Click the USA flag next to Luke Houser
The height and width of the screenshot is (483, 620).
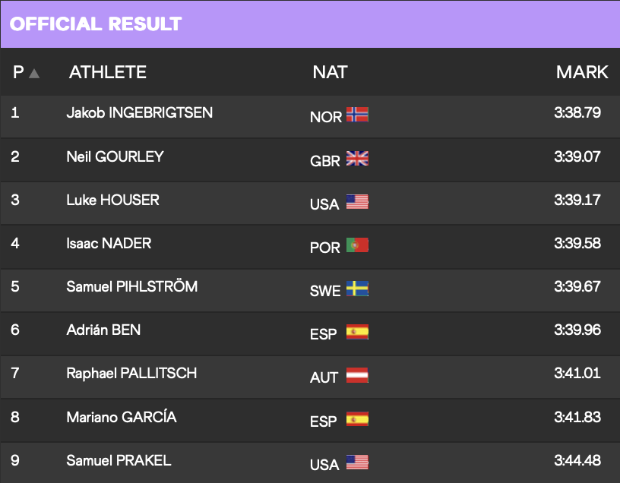(x=357, y=201)
